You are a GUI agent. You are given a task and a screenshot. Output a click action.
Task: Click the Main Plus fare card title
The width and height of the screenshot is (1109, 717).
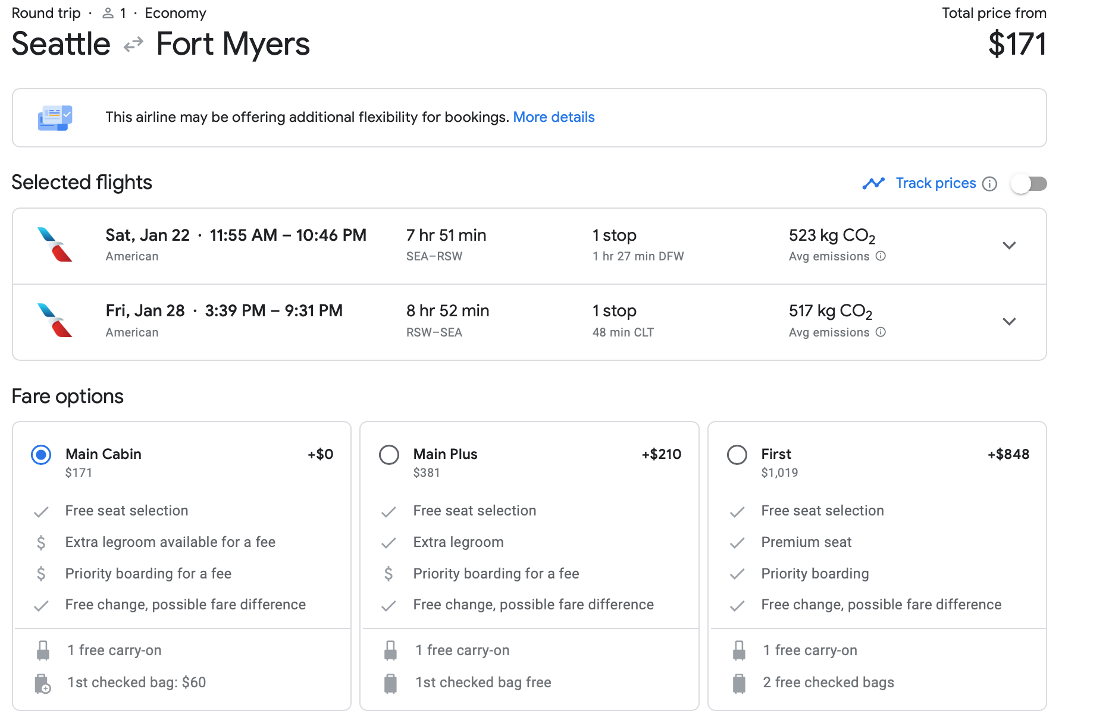click(x=445, y=454)
